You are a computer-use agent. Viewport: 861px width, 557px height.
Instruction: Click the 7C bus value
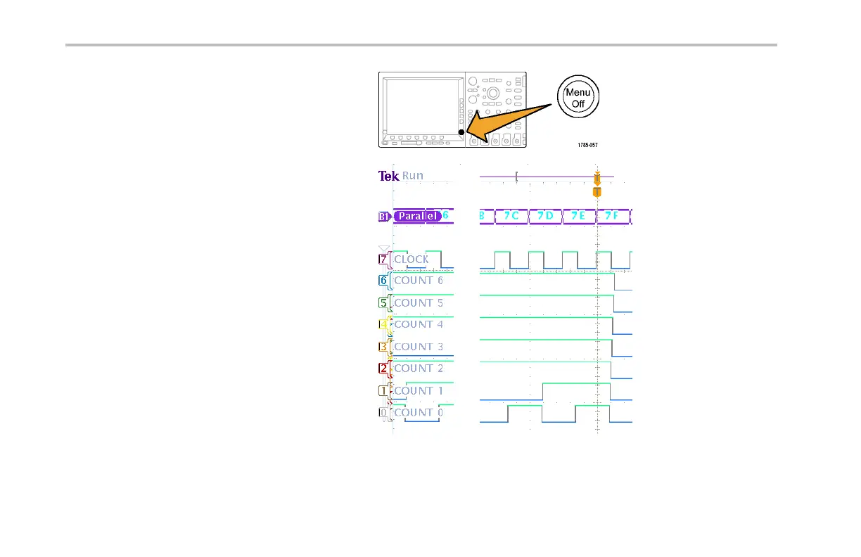[511, 216]
